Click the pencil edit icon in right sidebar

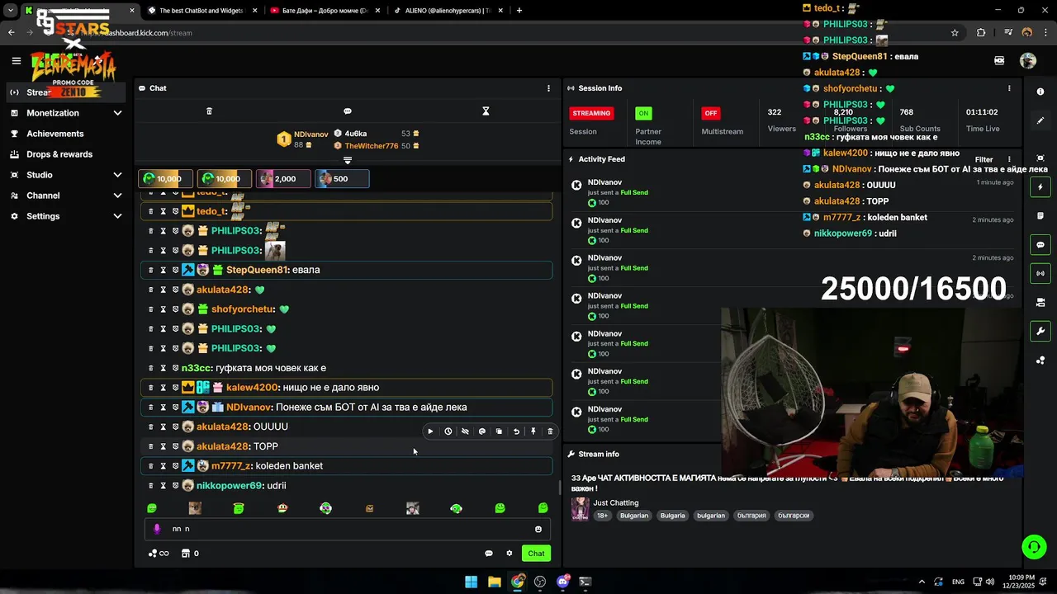pyautogui.click(x=1040, y=120)
